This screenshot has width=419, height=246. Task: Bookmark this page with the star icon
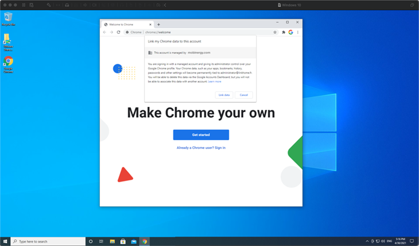click(x=276, y=32)
